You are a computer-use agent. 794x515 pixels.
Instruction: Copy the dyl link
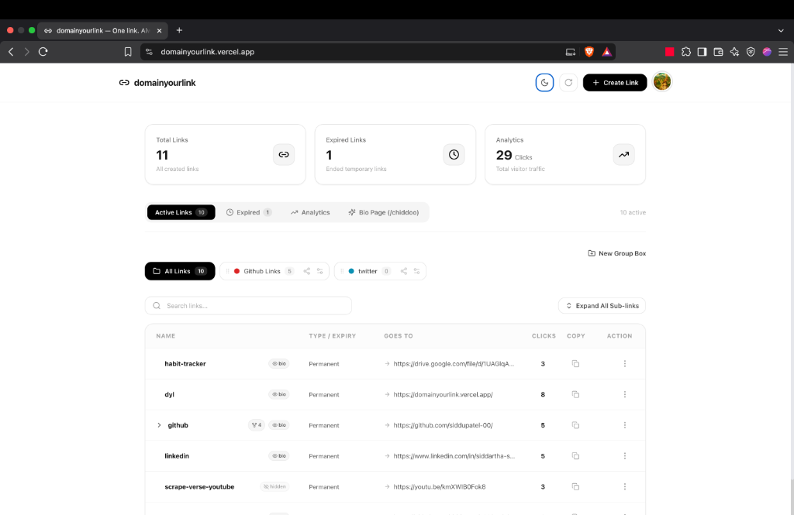click(x=575, y=395)
